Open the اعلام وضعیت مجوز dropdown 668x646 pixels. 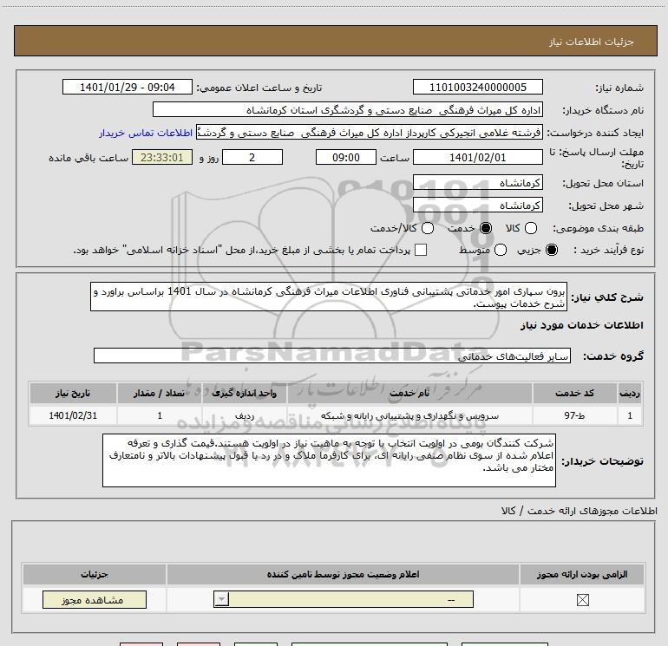click(x=344, y=599)
